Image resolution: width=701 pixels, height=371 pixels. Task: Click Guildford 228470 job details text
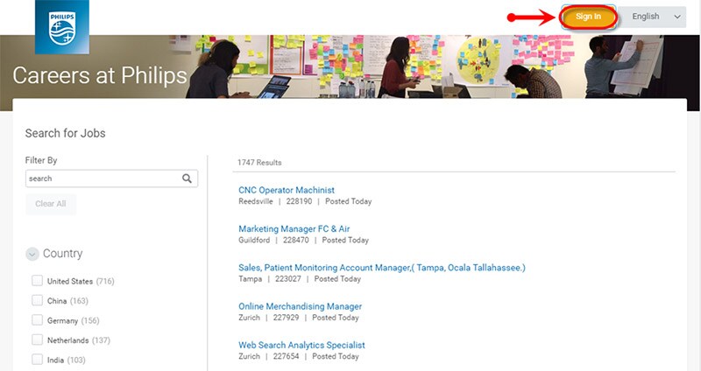[303, 241]
